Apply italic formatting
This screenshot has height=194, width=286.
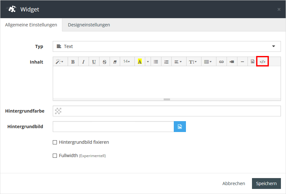click(x=83, y=62)
